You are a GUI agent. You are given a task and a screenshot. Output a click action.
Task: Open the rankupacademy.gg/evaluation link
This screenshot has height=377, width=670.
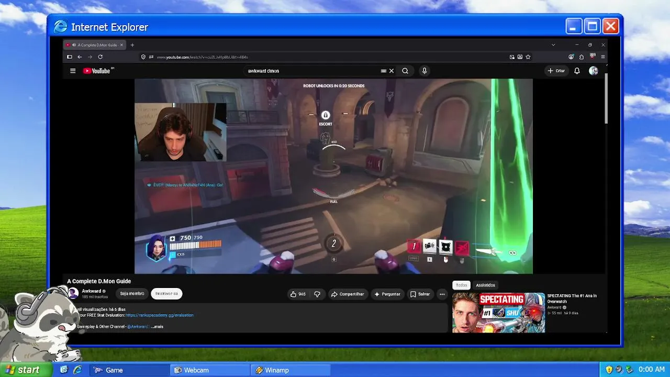point(160,315)
